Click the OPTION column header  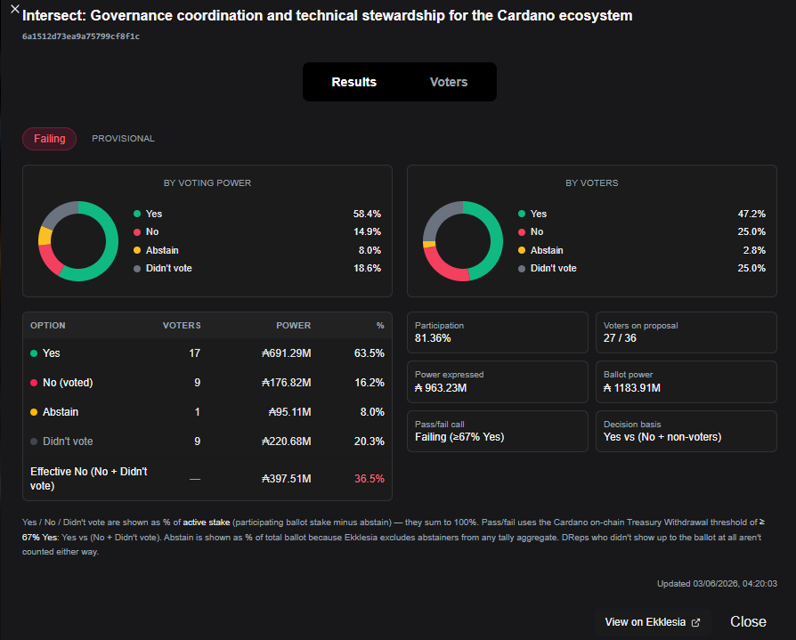48,325
